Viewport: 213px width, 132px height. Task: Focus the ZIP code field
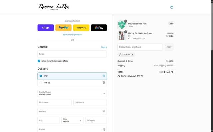[96, 120]
